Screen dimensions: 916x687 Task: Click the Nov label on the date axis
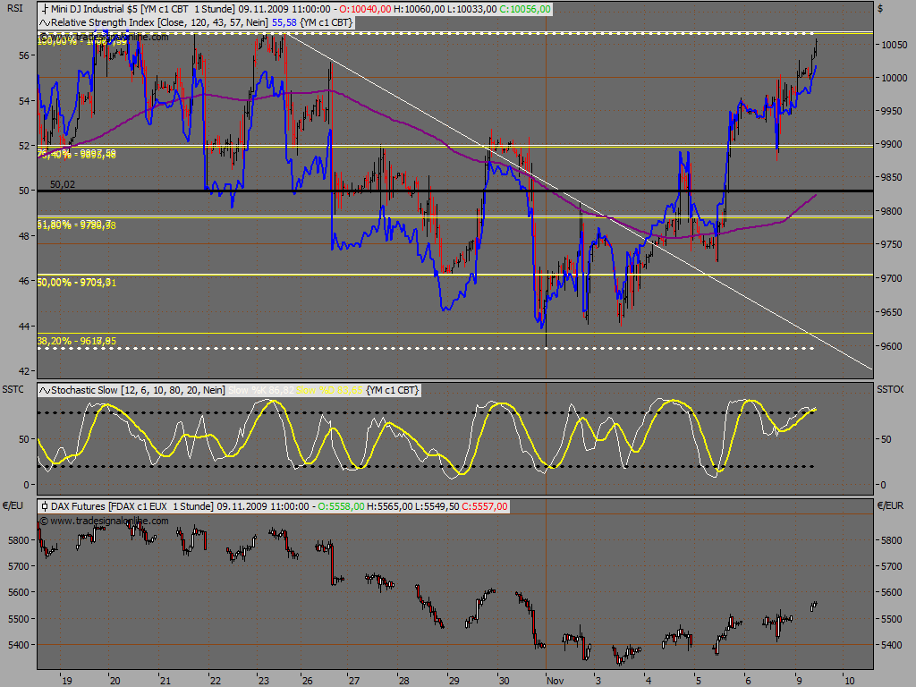(555, 681)
